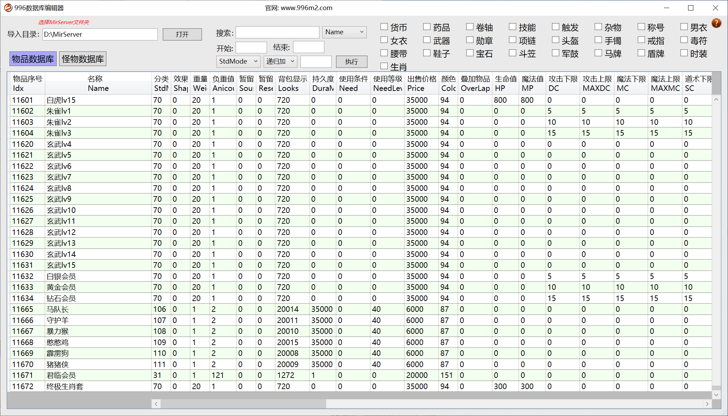Open the Name search field dropdown
This screenshot has height=416, width=728.
tap(344, 32)
